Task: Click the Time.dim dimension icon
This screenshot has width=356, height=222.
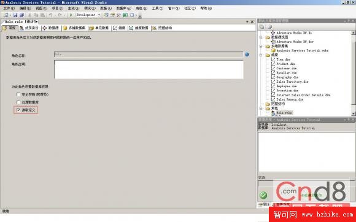Action: click(273, 59)
